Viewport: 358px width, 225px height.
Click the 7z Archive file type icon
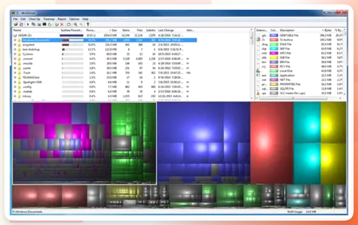point(259,40)
